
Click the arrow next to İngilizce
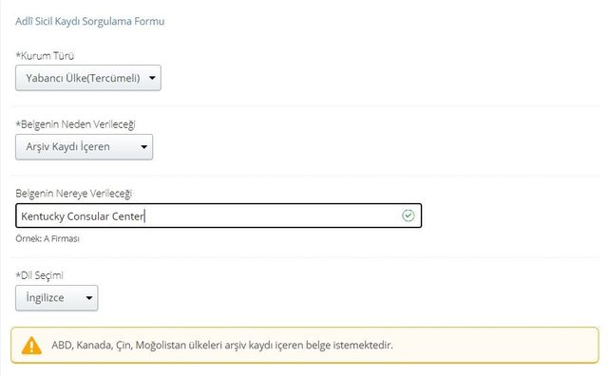[x=89, y=298]
